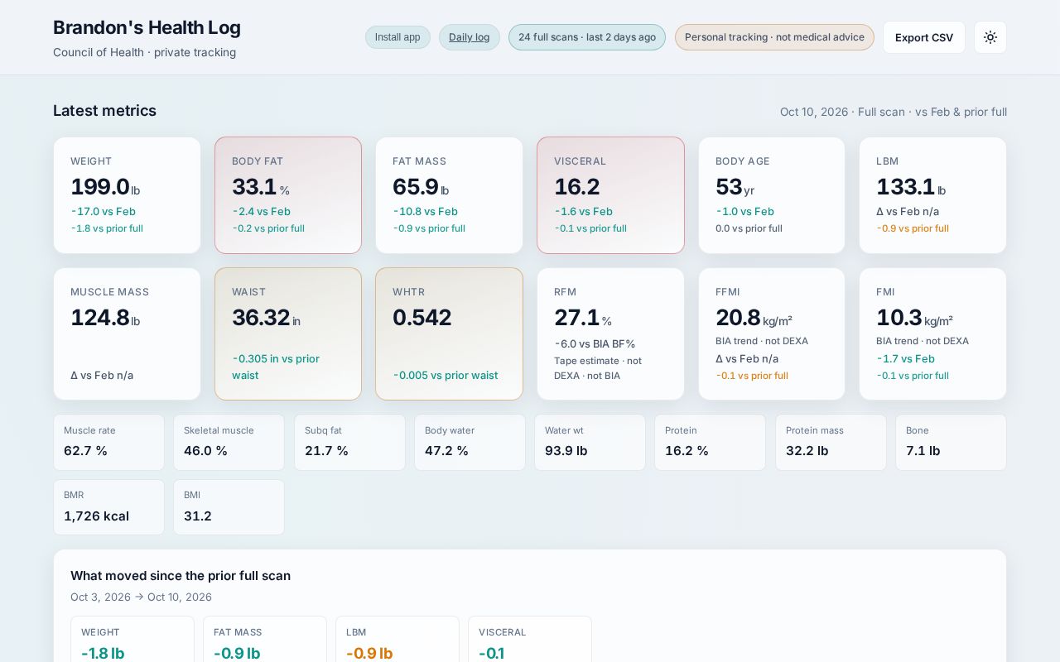Select the Muscle Mass 124.8 lb card
The height and width of the screenshot is (662, 1060).
coord(127,333)
